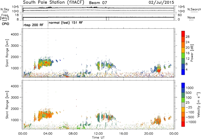Click the '04:00' time axis label

tap(48, 134)
